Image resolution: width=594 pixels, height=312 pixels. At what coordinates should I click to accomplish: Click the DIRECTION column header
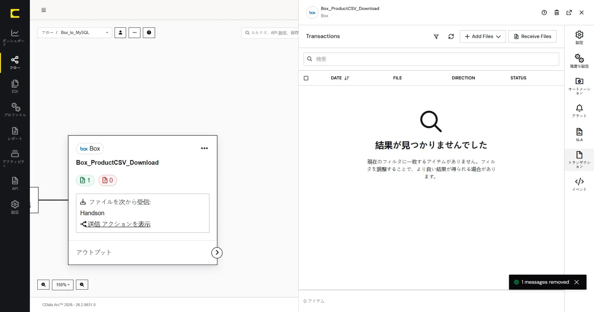tap(463, 78)
